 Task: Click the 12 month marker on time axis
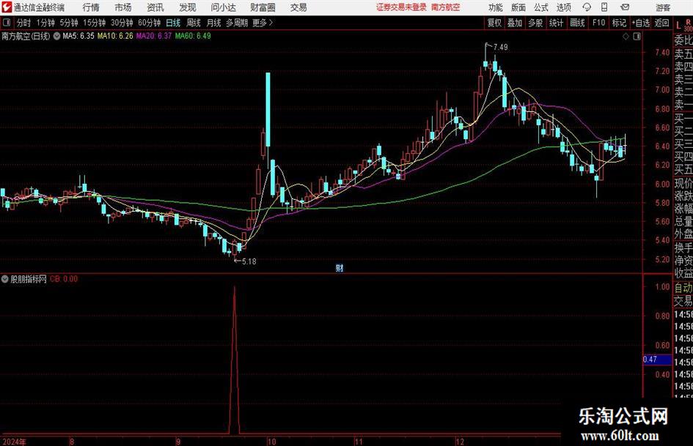point(460,441)
